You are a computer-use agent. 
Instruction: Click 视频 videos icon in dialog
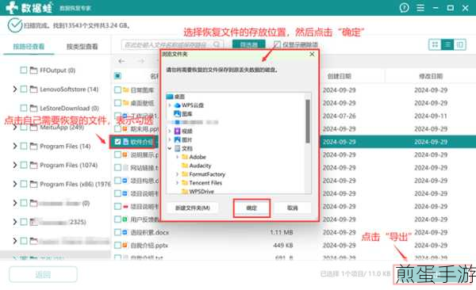[177, 131]
